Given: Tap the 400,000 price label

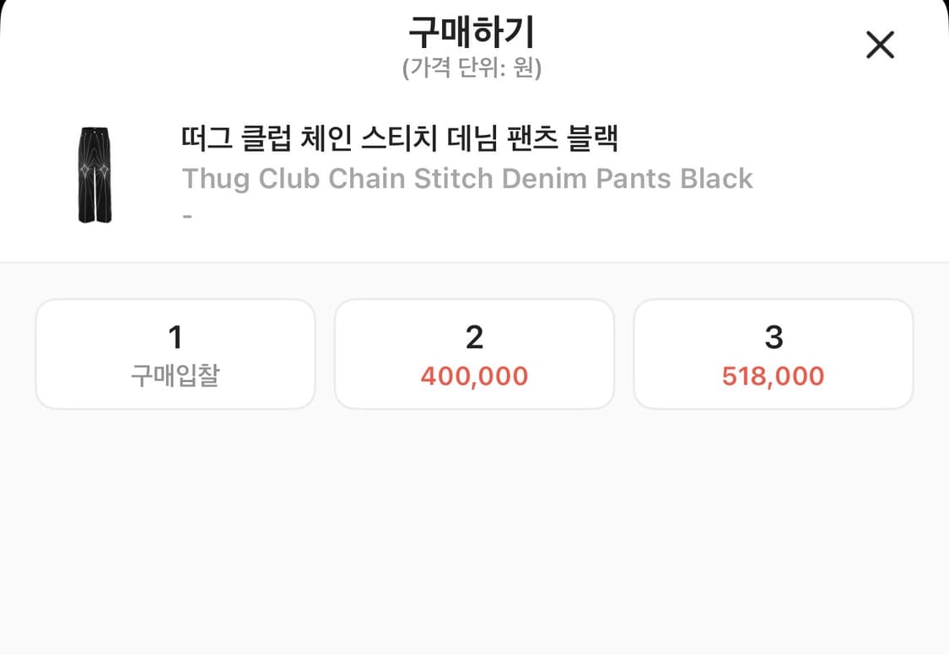Looking at the screenshot, I should (473, 376).
